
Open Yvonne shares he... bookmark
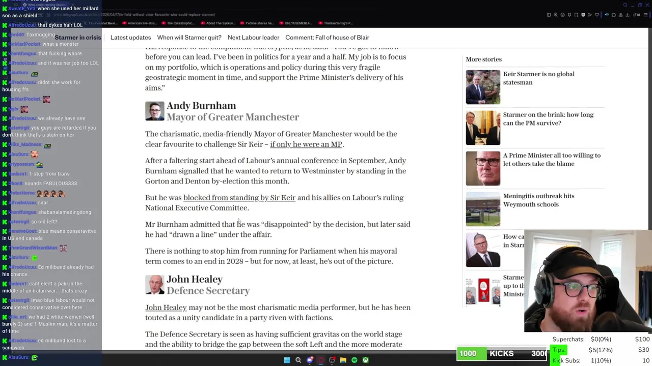(258, 23)
